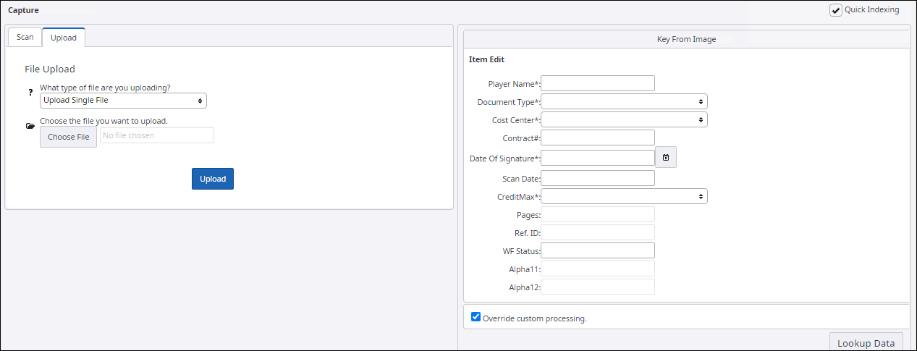The width and height of the screenshot is (917, 351).
Task: Open the Document Type dropdown
Action: pos(624,101)
